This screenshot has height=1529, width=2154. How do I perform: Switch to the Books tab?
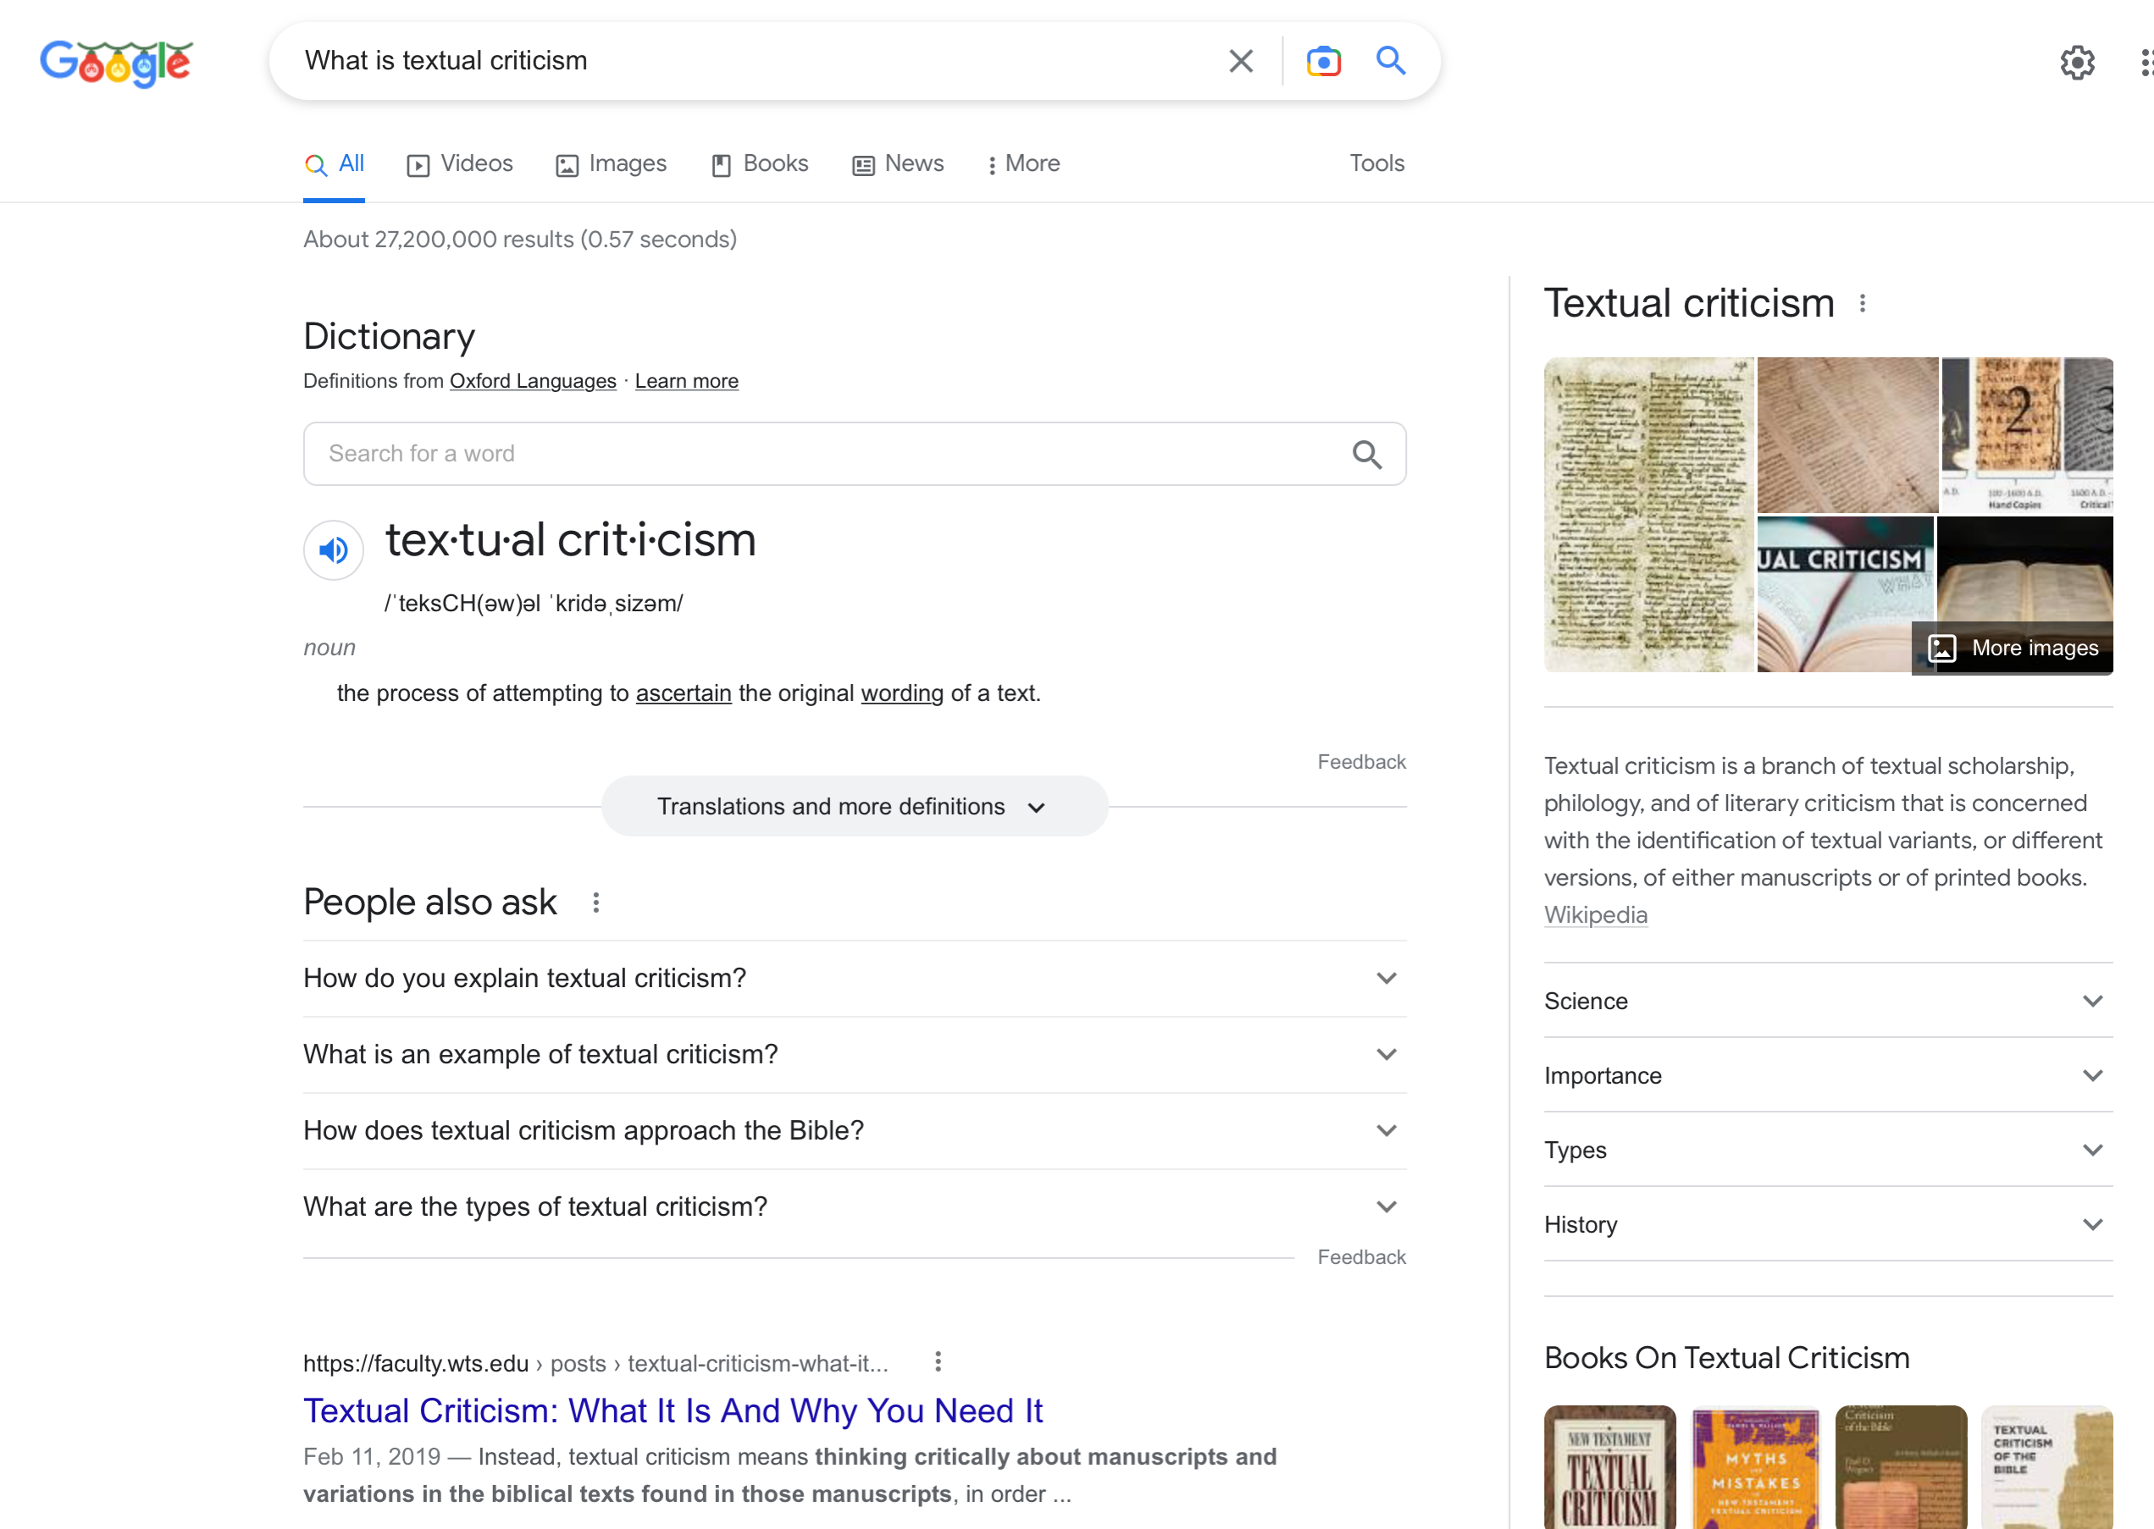(760, 164)
